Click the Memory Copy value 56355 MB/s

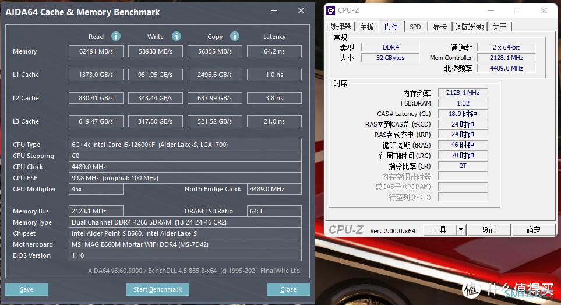coord(214,51)
